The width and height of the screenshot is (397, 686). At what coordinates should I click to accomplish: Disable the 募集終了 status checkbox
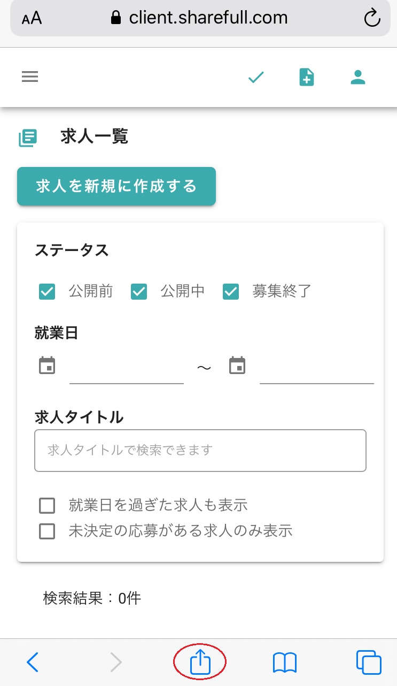[231, 292]
